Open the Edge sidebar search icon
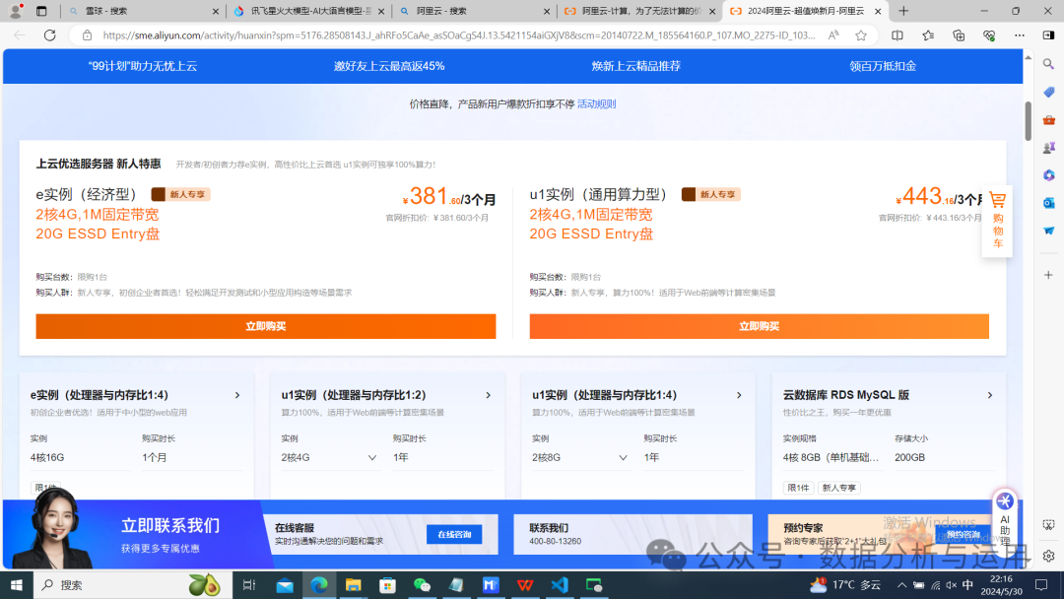 coord(1048,64)
